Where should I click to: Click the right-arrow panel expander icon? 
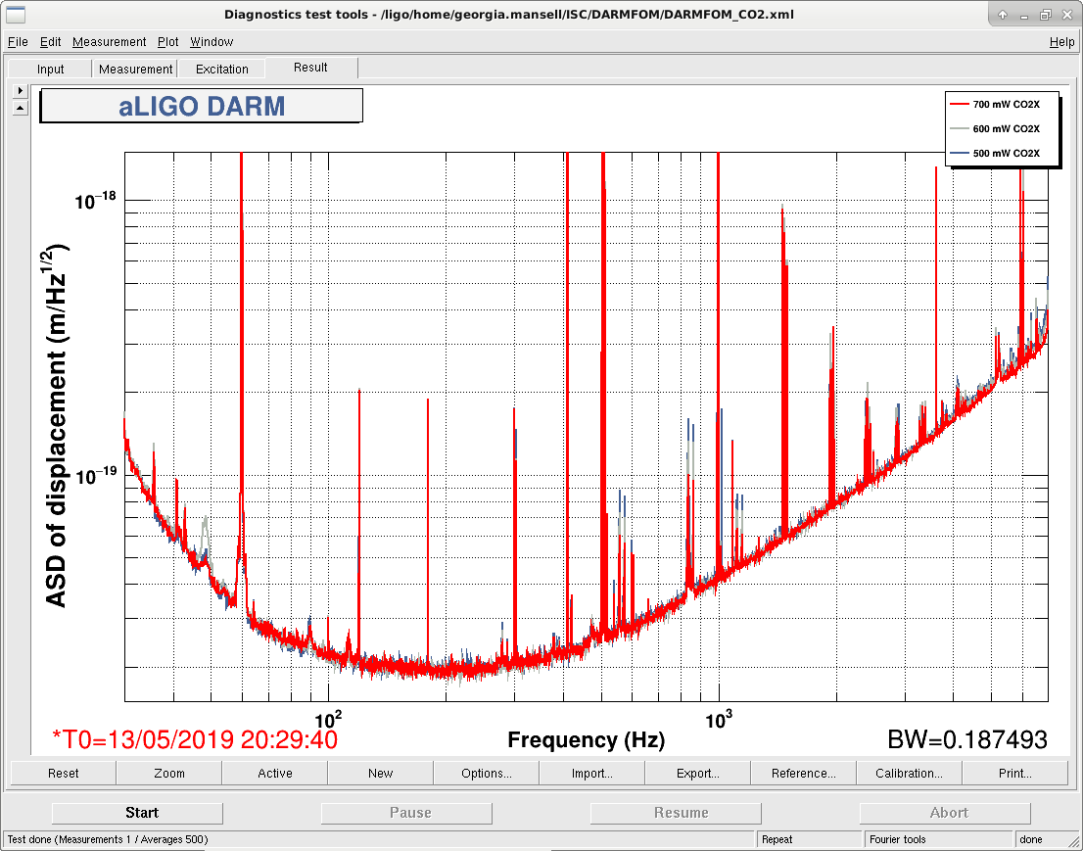(x=20, y=90)
